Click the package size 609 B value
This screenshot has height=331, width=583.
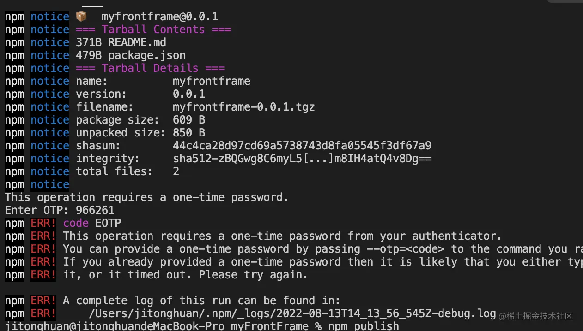tap(189, 120)
